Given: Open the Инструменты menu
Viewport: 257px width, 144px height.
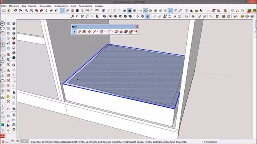Looking at the screenshot, I should click(x=61, y=6).
